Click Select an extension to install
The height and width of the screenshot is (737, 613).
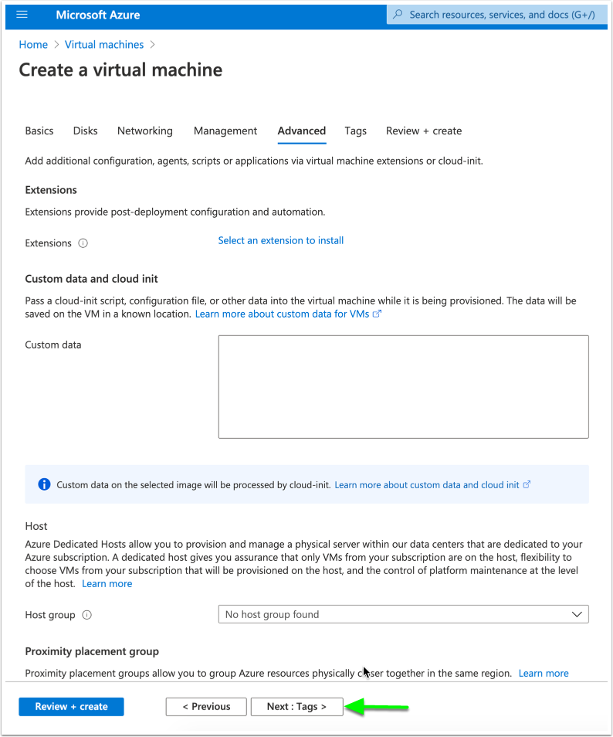tap(281, 241)
